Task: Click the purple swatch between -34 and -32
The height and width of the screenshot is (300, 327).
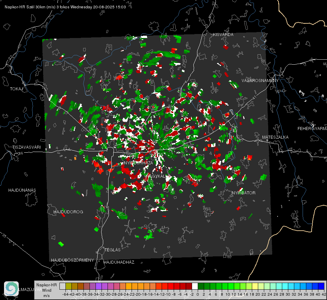Action: (x=99, y=286)
